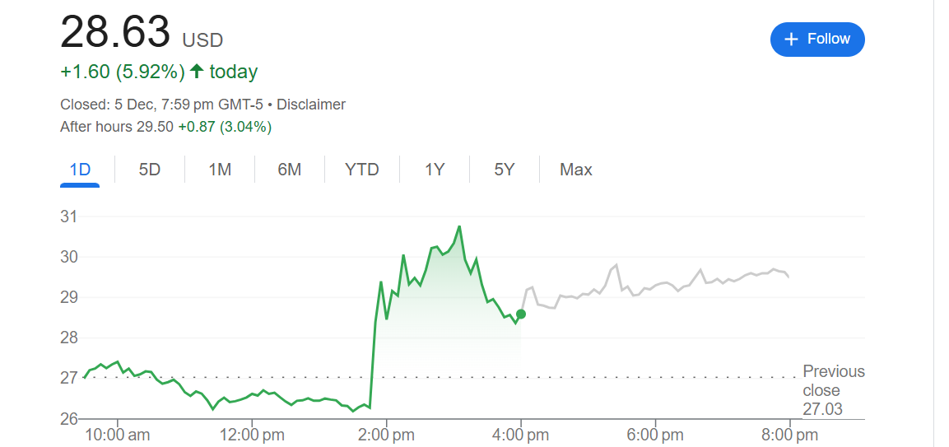Select the YTD tab
Viewport: 949px width, 447px height.
(362, 170)
